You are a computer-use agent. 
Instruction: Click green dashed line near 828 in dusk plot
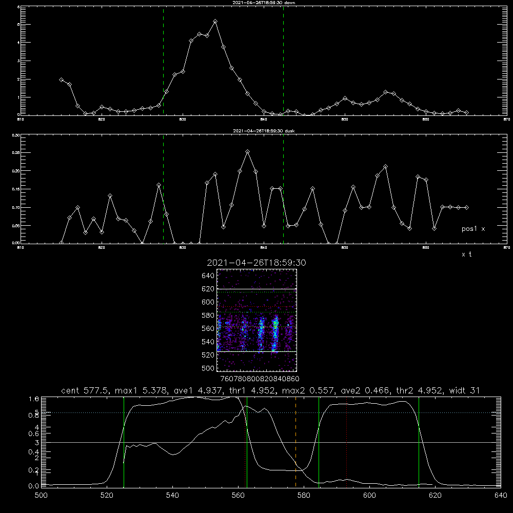pyautogui.click(x=163, y=189)
